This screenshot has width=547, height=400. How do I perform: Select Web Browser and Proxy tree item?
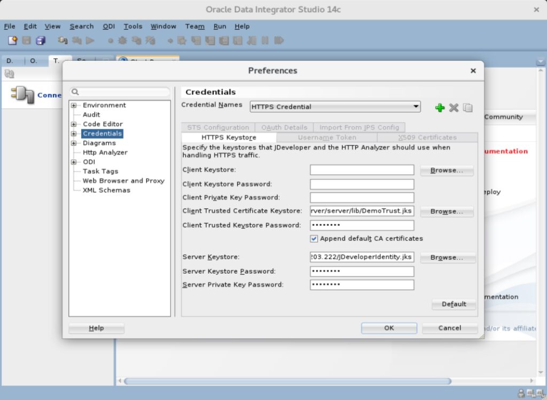click(x=123, y=180)
